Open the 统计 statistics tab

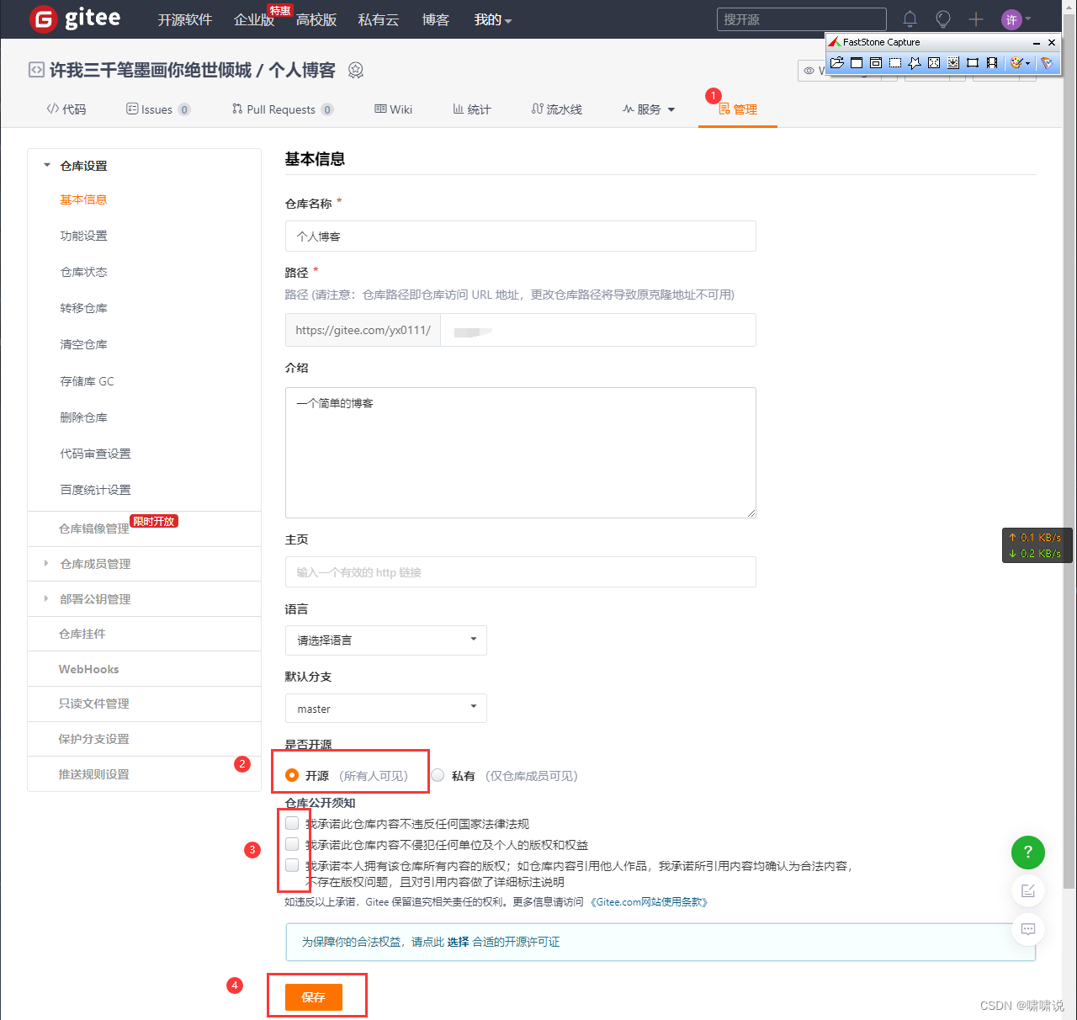471,109
